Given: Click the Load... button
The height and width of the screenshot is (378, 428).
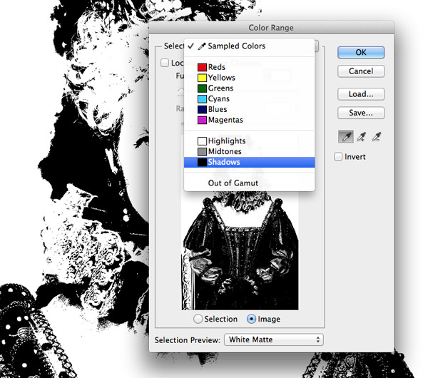Looking at the screenshot, I should tap(361, 94).
